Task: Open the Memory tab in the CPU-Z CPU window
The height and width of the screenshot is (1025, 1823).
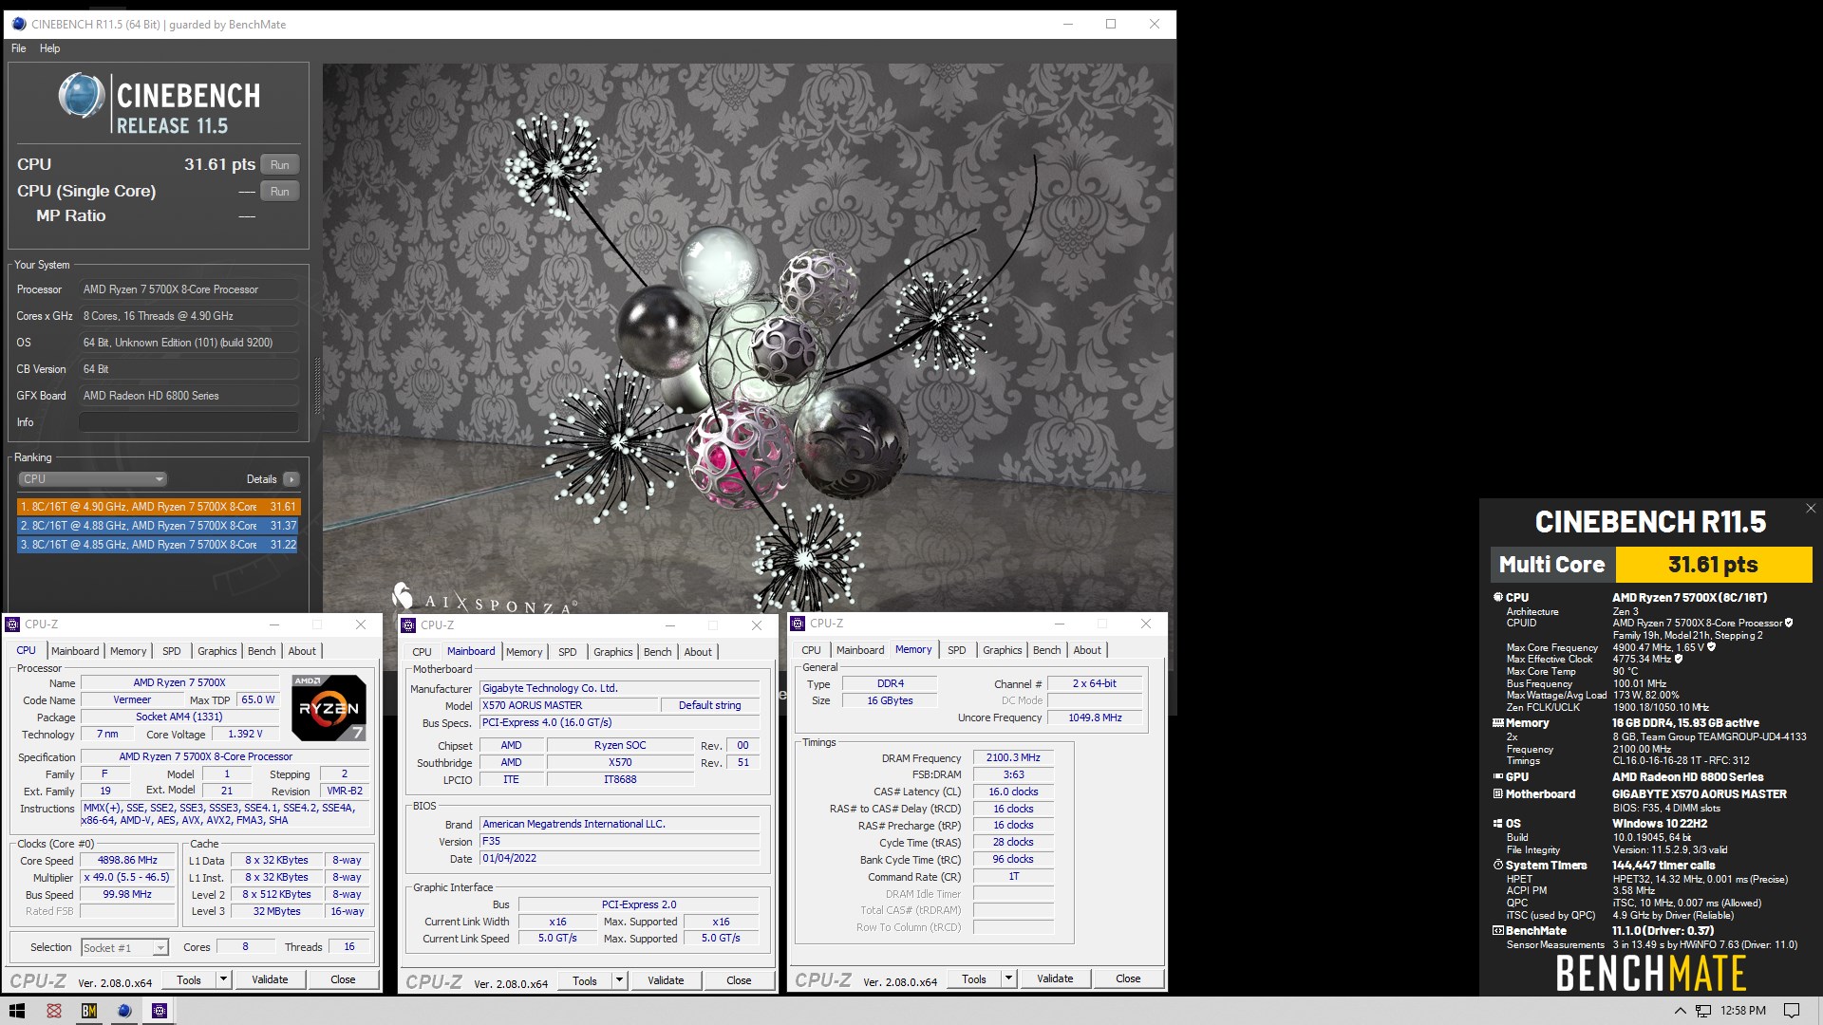Action: tap(128, 651)
